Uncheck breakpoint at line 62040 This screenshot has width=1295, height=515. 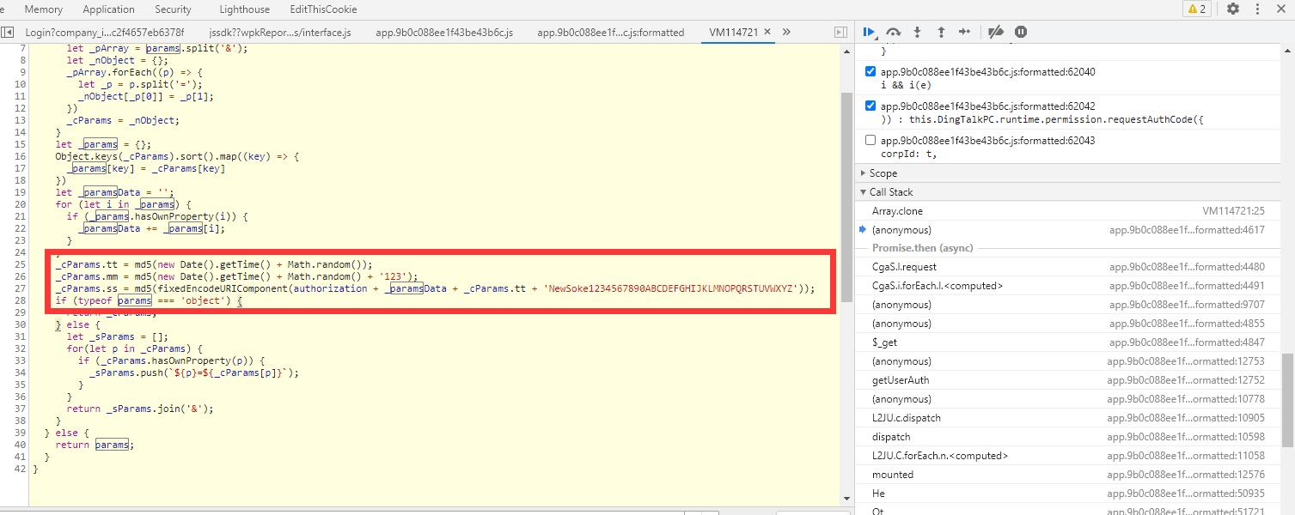click(870, 72)
